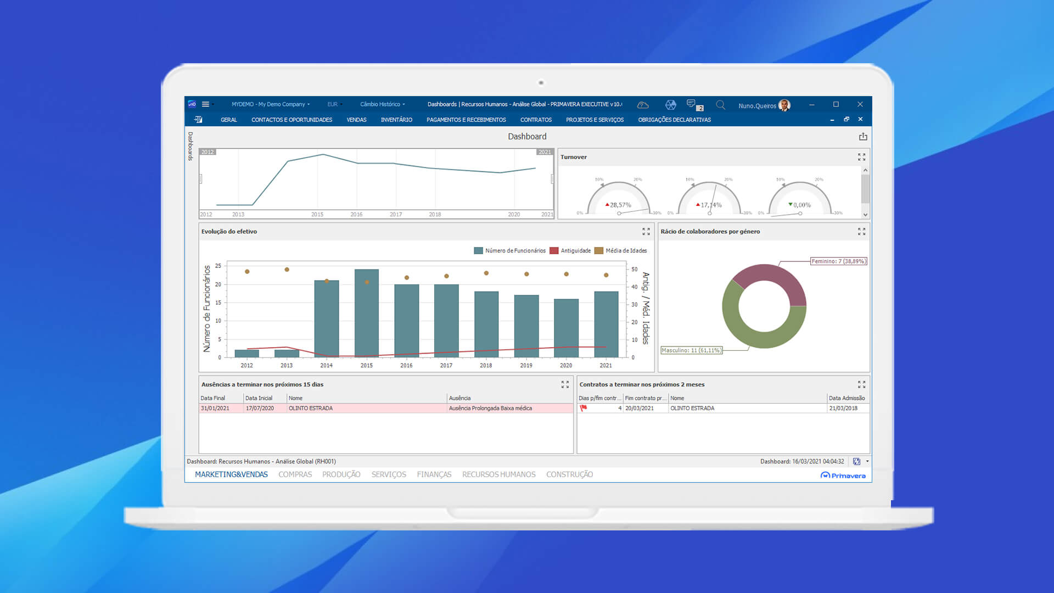The image size is (1054, 593).
Task: Expand Câmbio Histórico dropdown
Action: point(382,104)
